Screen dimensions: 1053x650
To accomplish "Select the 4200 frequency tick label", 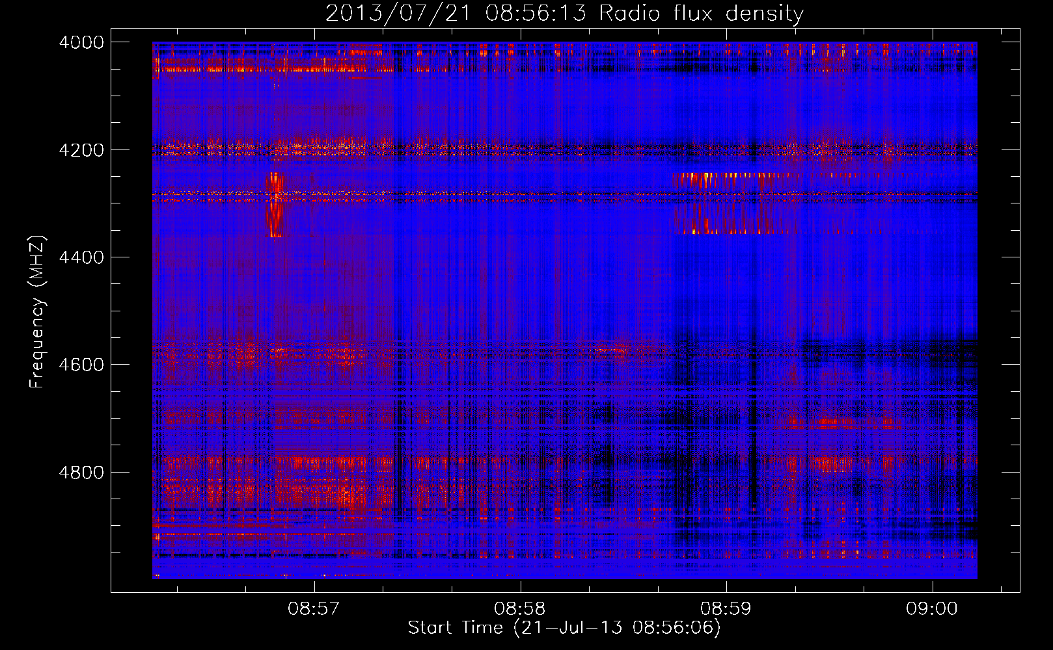I will (81, 150).
